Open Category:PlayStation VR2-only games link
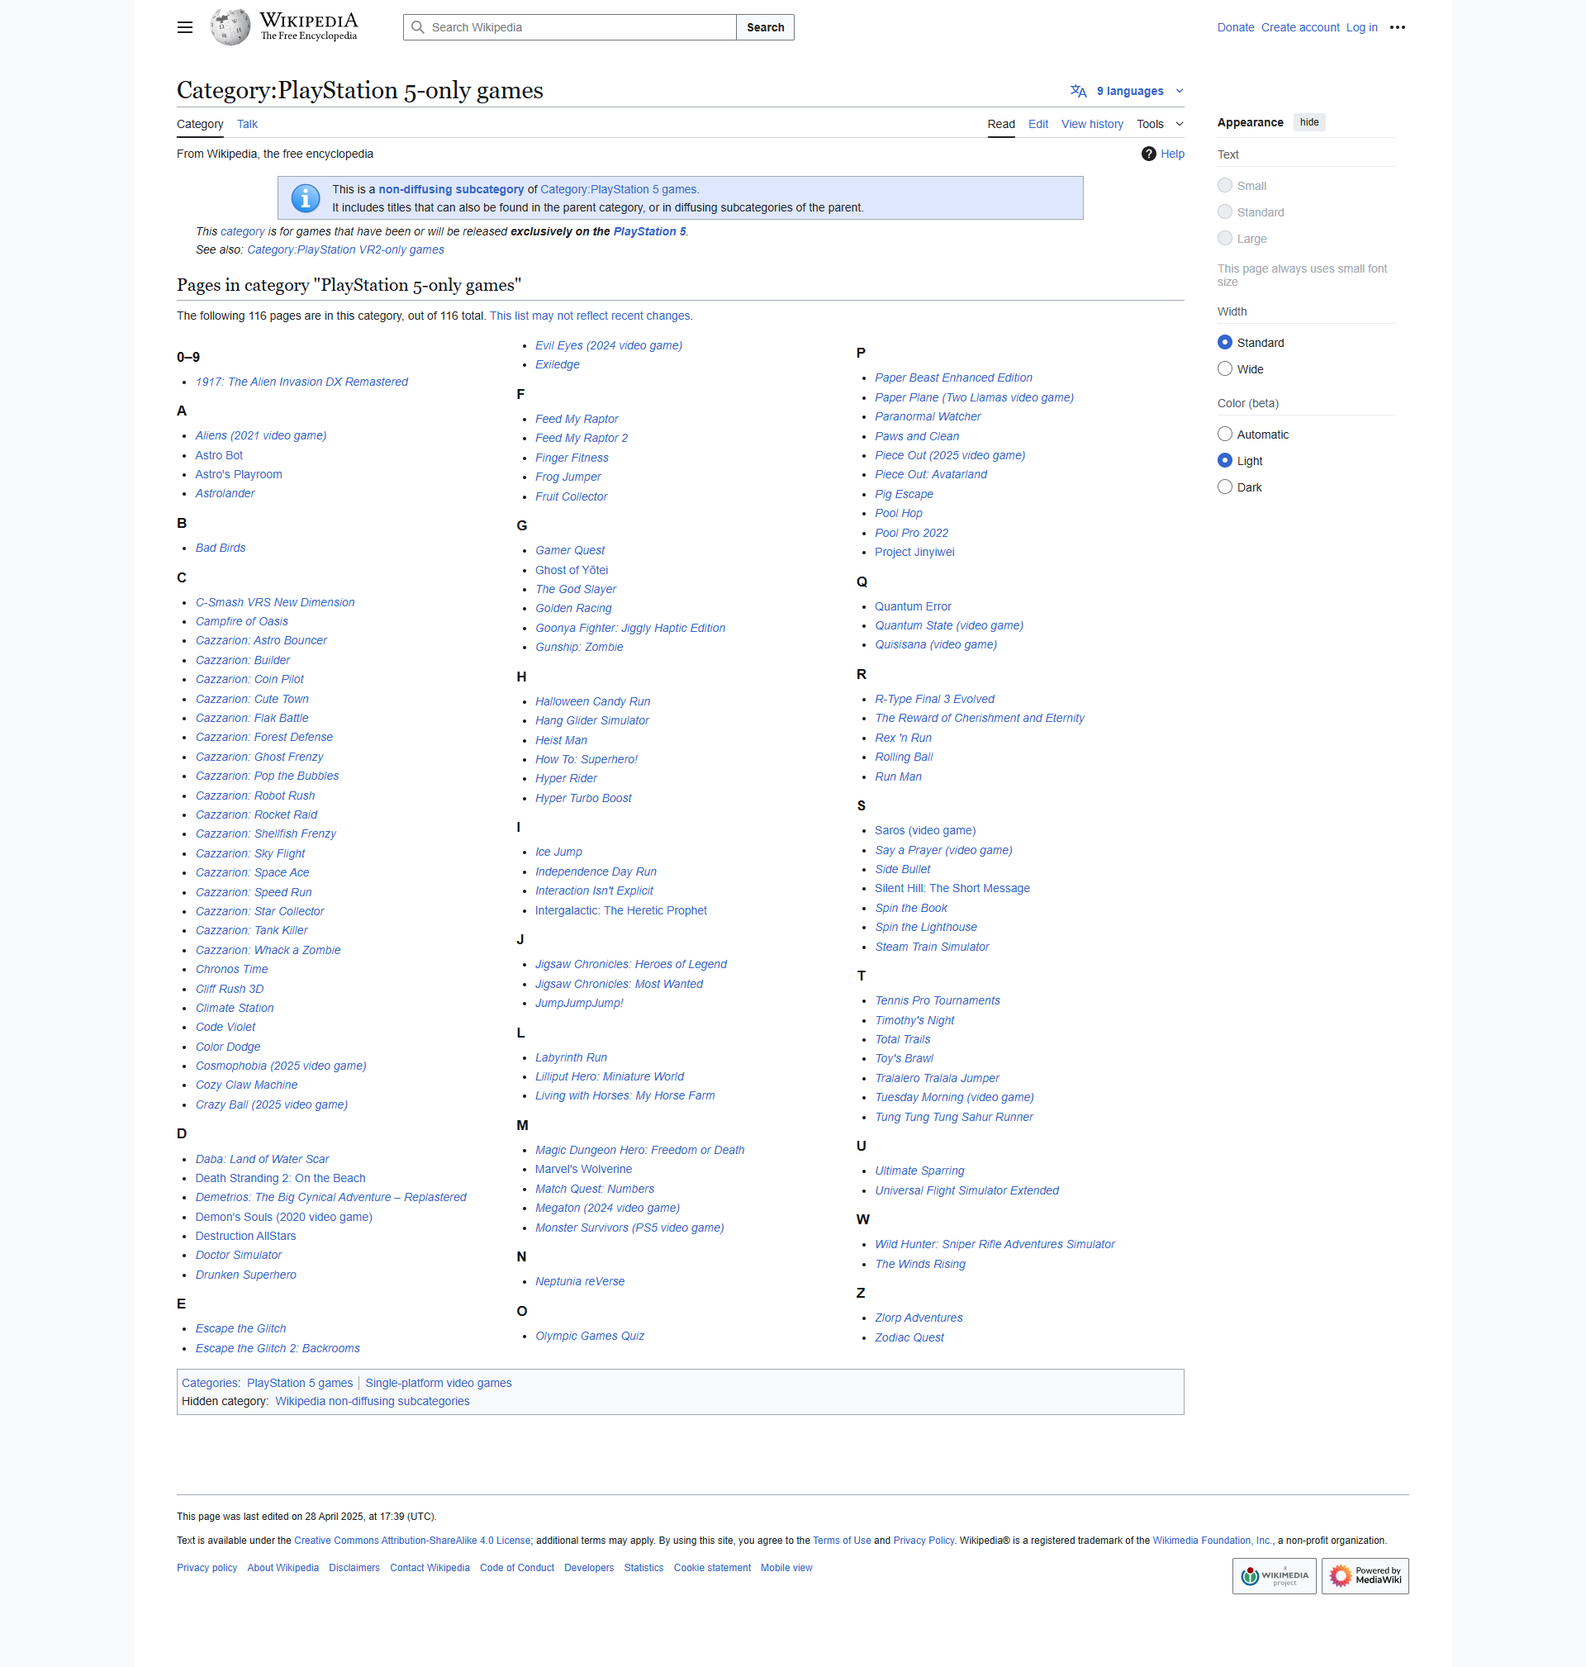This screenshot has width=1586, height=1667. pos(345,249)
